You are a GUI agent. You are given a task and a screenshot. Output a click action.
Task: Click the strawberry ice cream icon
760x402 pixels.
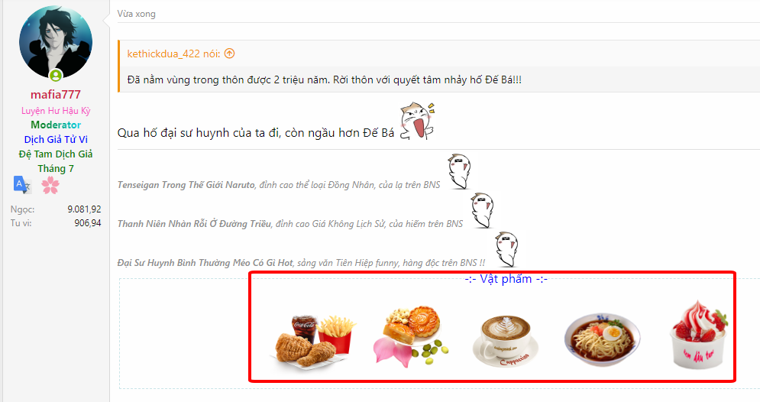pyautogui.click(x=698, y=335)
